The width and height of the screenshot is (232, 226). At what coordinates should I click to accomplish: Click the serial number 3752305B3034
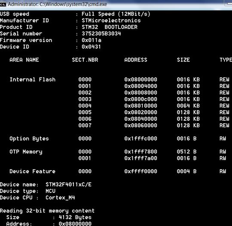click(x=101, y=34)
